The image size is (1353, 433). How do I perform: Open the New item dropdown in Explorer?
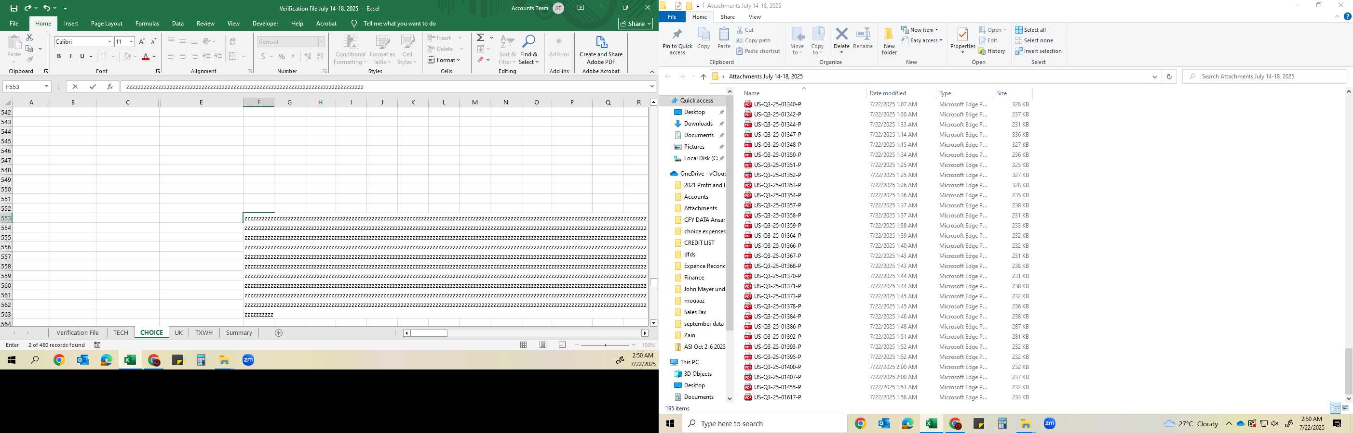coord(920,30)
